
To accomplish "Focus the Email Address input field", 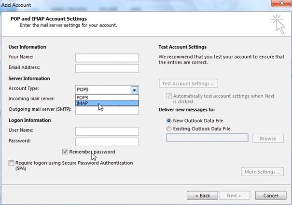I will (107, 68).
